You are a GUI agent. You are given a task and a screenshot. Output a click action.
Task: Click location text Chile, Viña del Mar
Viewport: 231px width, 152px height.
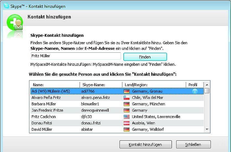point(147,98)
